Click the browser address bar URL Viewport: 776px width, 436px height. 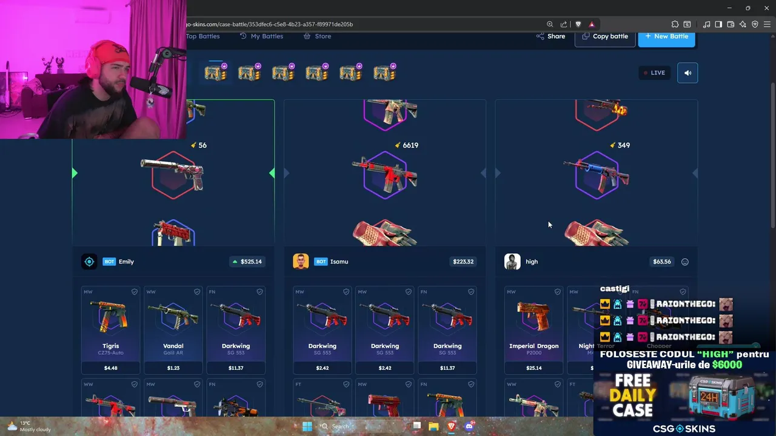(x=270, y=24)
